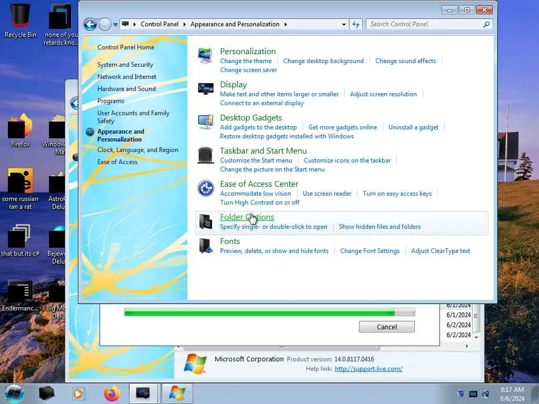Screen dimensions: 539x404
Task: Select the 6/2/2024 date row at bottom
Action: coord(458,335)
